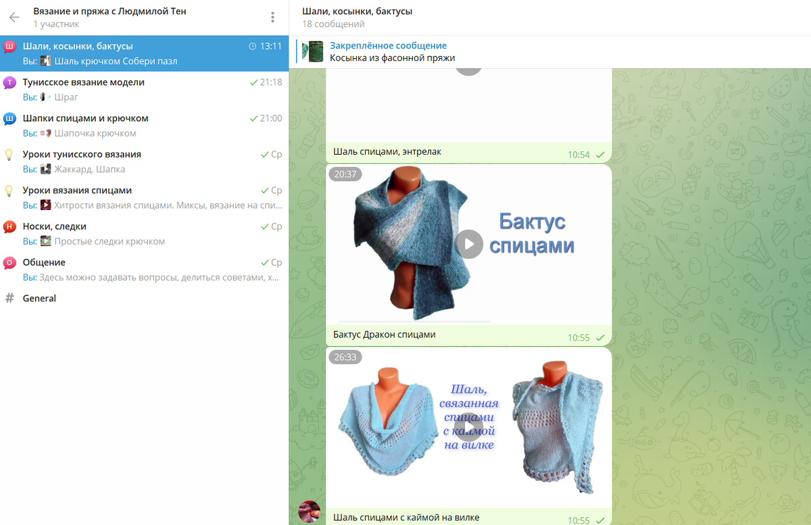Viewport: 811px width, 525px height.
Task: Click preview text Простые следки крючком
Action: [x=109, y=241]
